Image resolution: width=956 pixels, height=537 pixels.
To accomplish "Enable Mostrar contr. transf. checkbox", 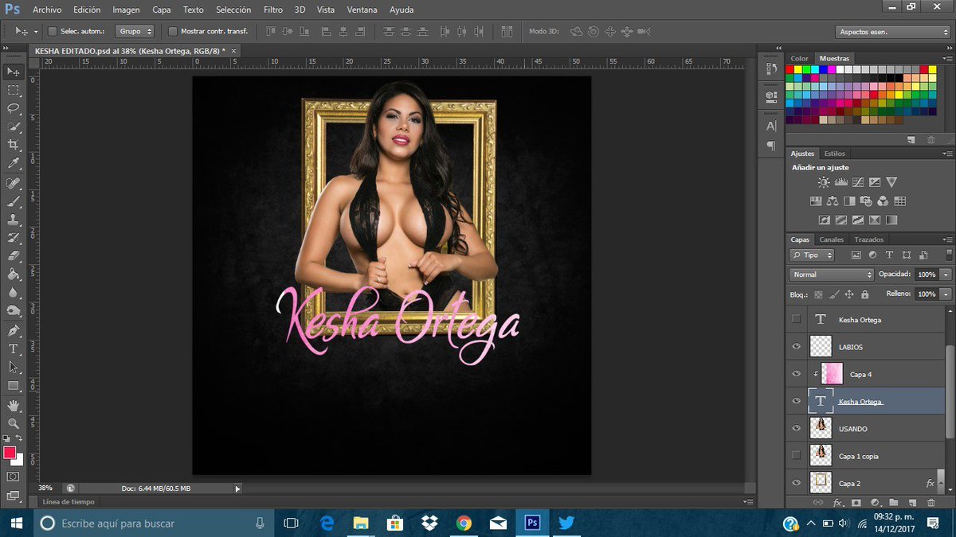I will [x=173, y=32].
